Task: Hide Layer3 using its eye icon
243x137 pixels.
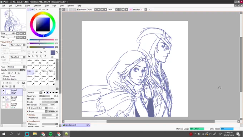Action: [x=4, y=90]
